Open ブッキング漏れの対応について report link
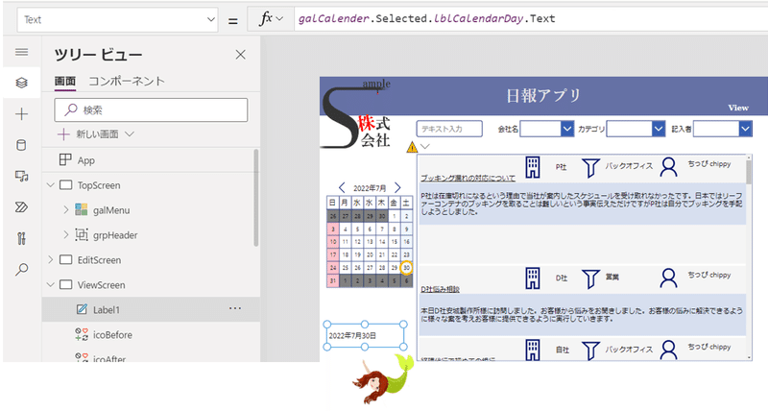This screenshot has height=411, width=768. click(x=468, y=179)
